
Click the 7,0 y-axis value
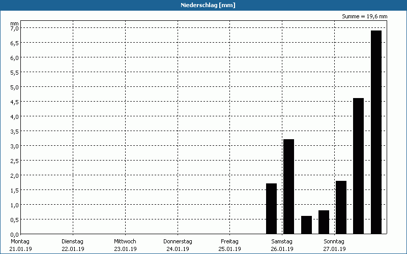coord(15,28)
